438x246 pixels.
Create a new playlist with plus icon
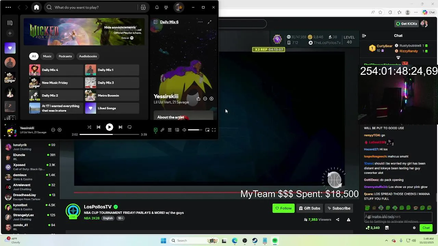coord(10,33)
